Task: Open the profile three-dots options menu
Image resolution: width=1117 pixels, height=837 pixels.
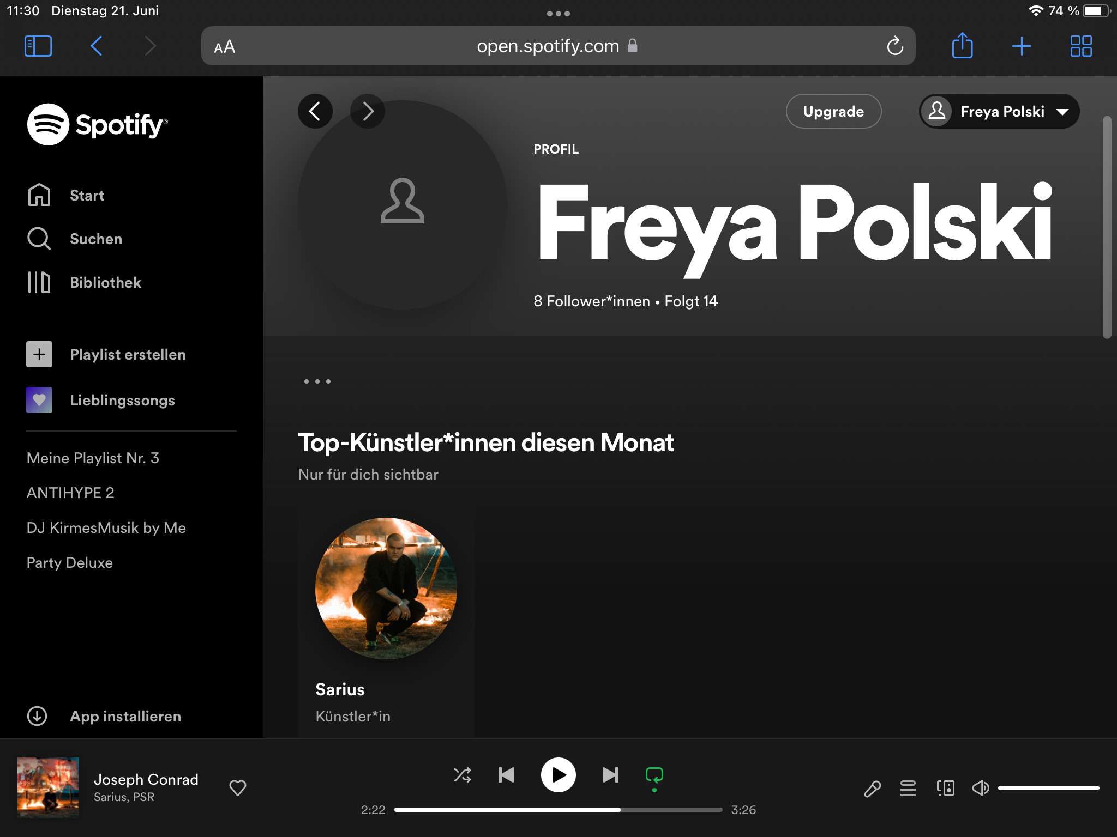Action: click(x=317, y=381)
